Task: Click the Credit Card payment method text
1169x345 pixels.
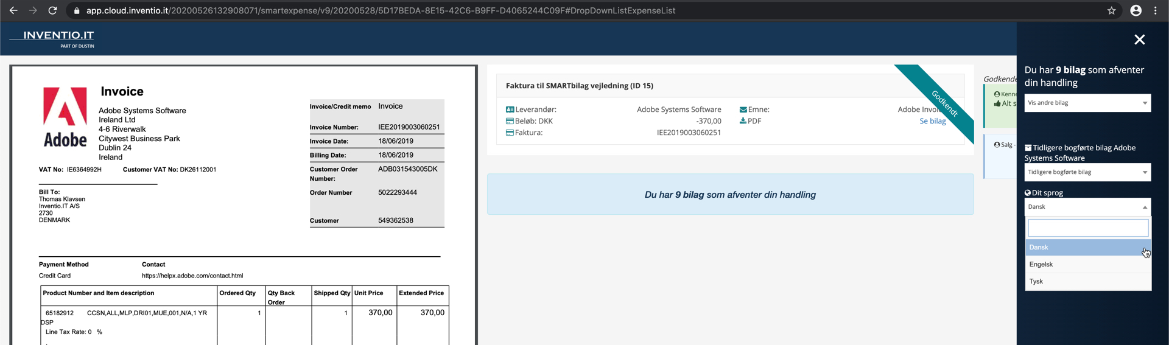Action: click(x=55, y=276)
